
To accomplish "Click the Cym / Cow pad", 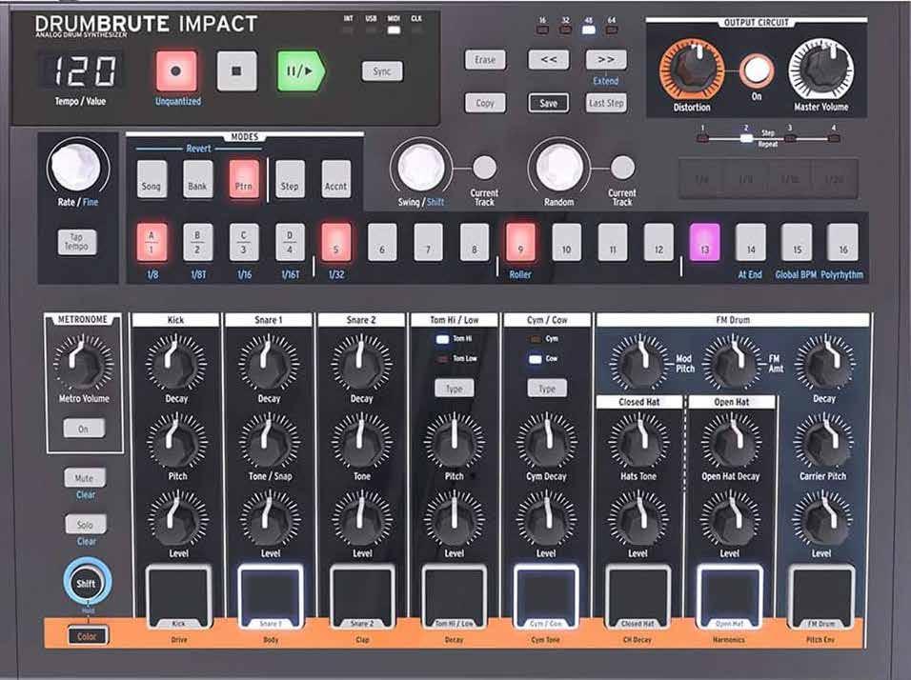I will (546, 596).
